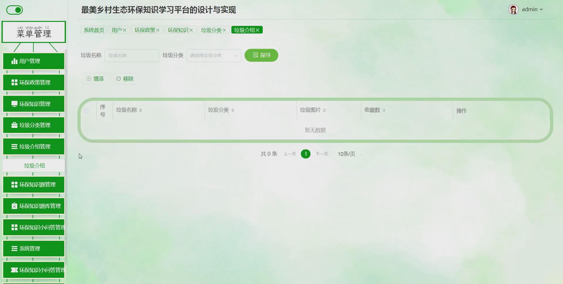Viewport: 563px width, 284px height.
Task: Close the 环保知识 tab via its X
Action: tap(191, 30)
